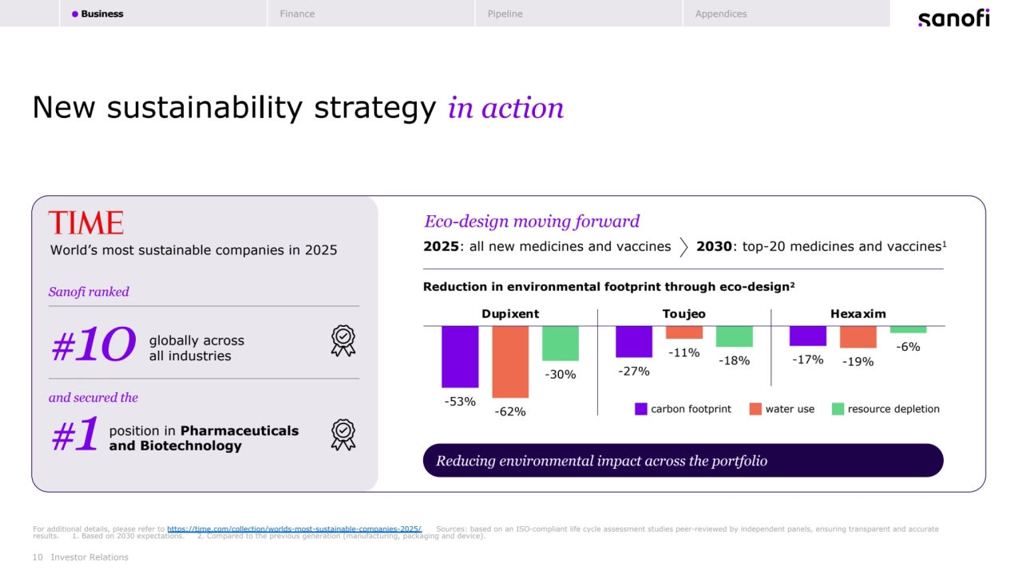Select the Toujeo -27% carbon bar

coord(634,341)
